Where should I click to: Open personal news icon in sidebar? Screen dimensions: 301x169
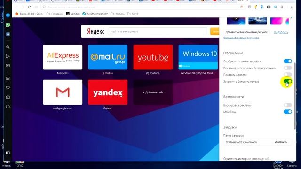pos(8,97)
